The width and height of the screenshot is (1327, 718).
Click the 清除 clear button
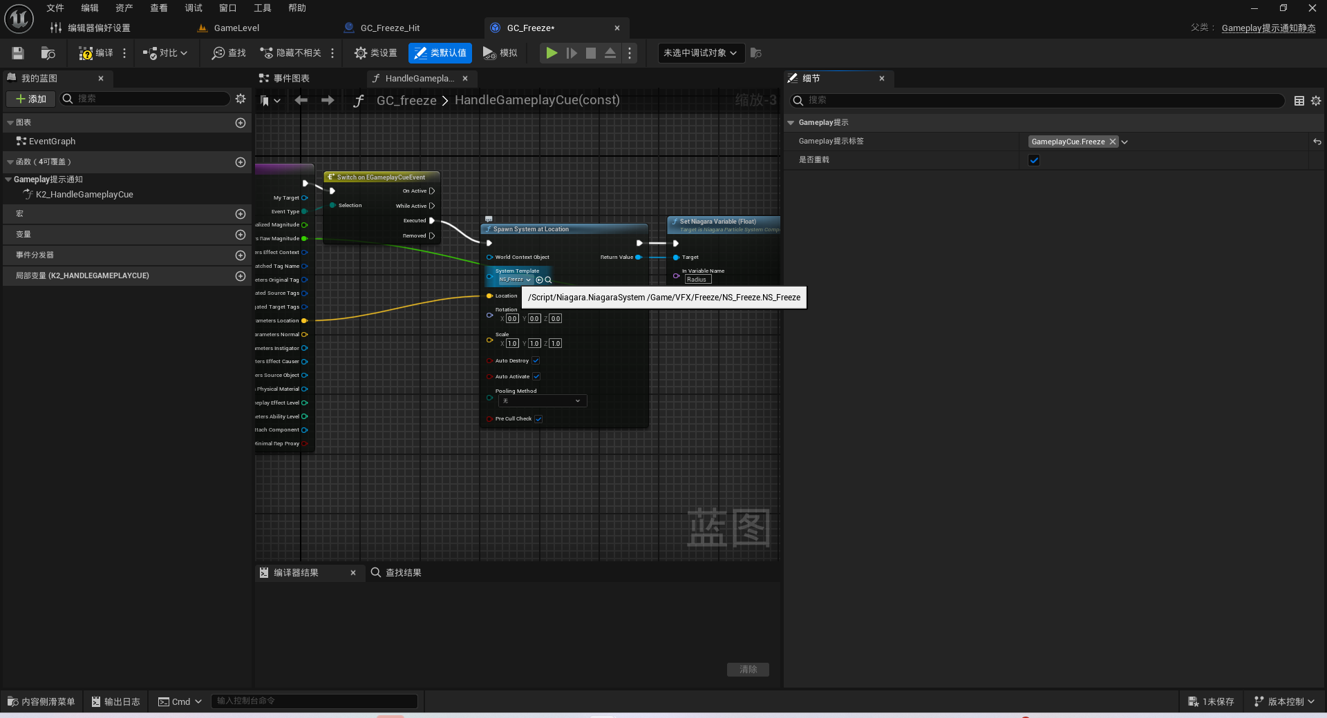(748, 670)
